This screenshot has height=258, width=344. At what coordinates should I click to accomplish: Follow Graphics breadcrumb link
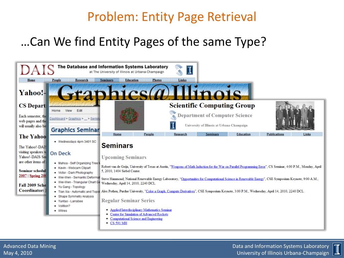click(x=75, y=119)
